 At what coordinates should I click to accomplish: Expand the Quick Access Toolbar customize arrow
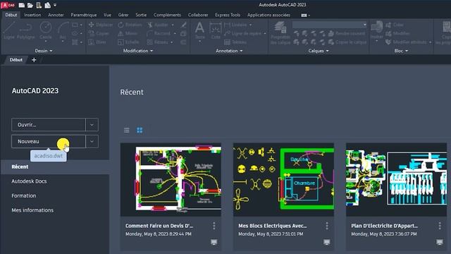[55, 5]
